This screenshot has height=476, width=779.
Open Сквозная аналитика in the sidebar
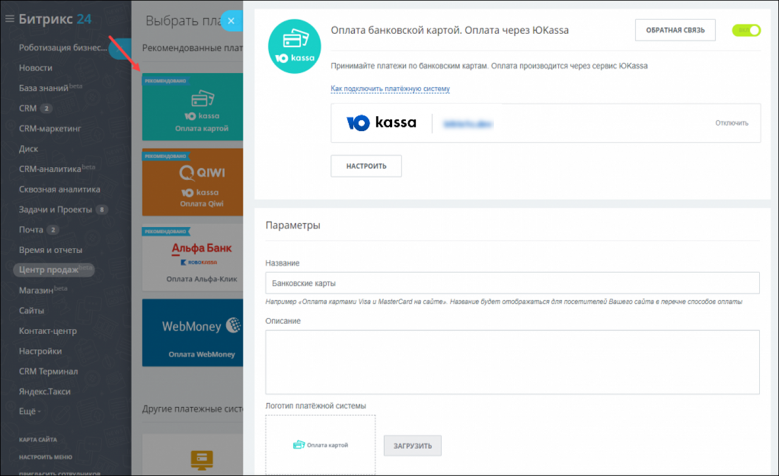[x=60, y=190]
